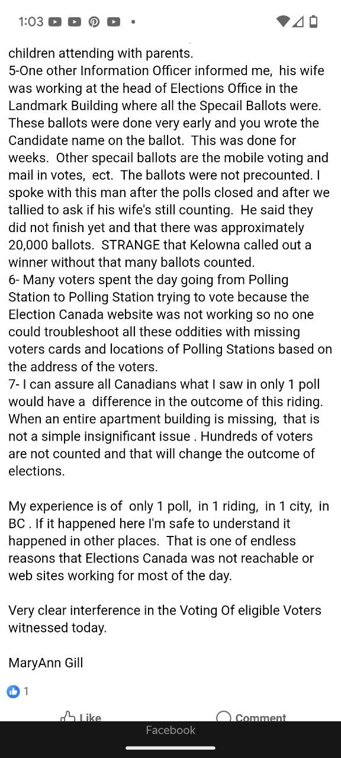Open the Pinterest notification icon
341x758 pixels.
click(x=94, y=22)
